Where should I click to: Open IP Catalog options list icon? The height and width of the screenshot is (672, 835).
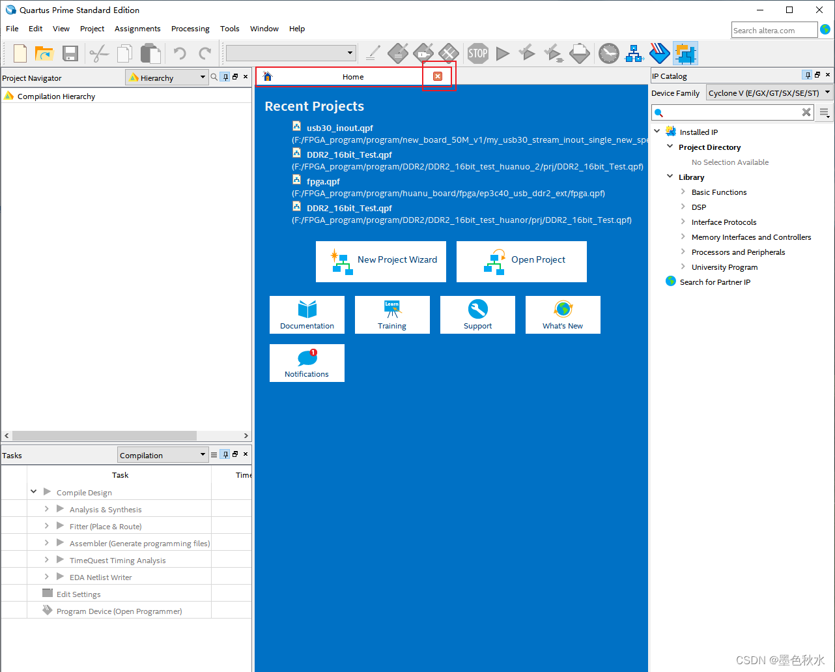coord(825,113)
